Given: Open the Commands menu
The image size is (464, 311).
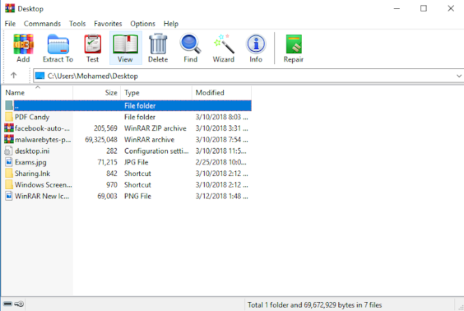Looking at the screenshot, I should [42, 24].
